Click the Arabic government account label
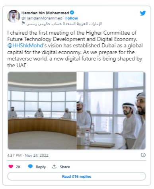 click(64, 24)
